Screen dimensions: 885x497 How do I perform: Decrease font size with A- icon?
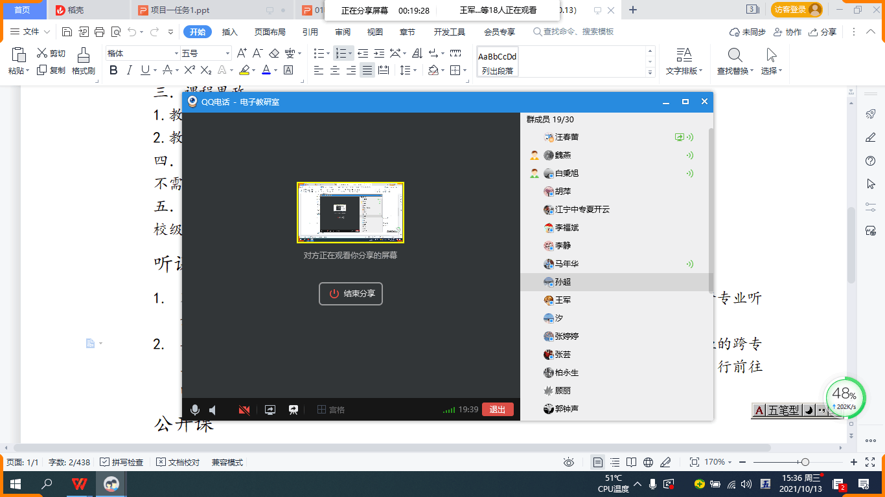pos(257,53)
